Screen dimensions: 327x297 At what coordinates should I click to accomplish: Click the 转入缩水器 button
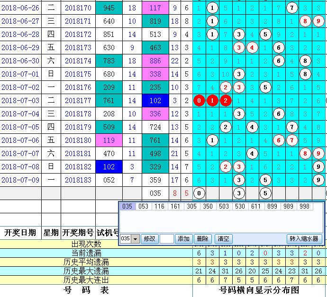point(305,239)
